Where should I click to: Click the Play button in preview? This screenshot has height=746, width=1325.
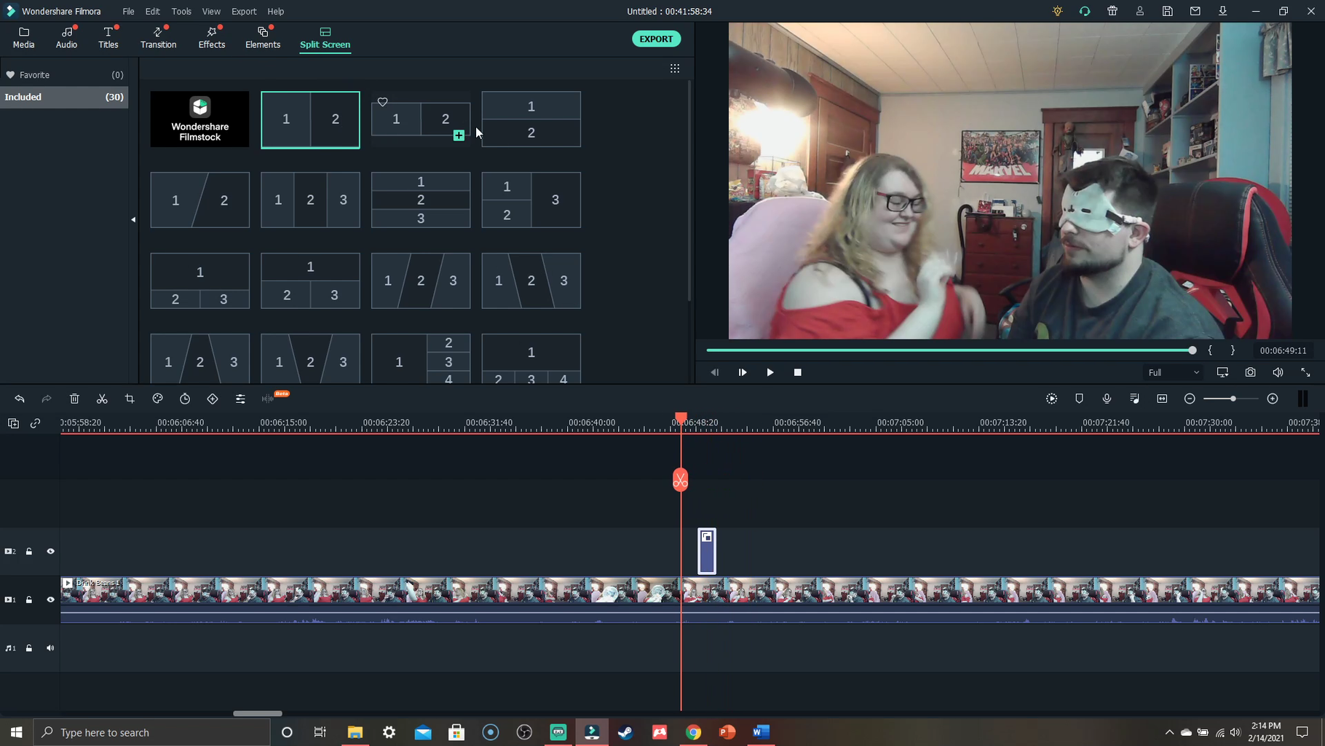(x=770, y=372)
